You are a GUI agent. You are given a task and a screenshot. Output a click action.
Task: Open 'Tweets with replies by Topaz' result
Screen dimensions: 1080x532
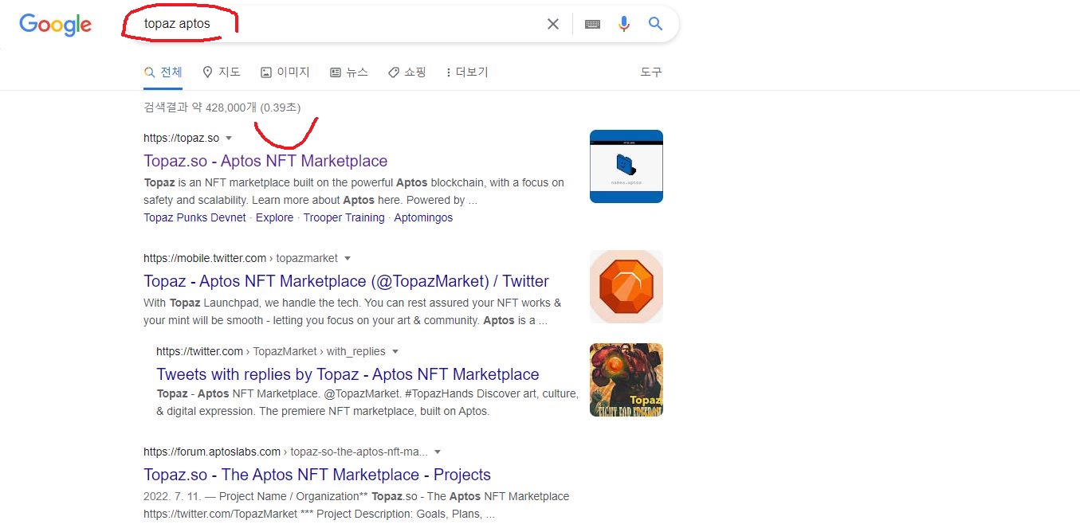348,374
